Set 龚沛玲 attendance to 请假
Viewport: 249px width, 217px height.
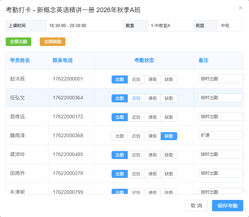pyautogui.click(x=153, y=155)
